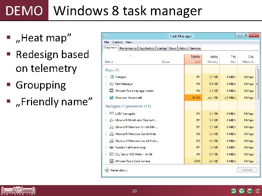Click the VMware Tools Core Service icon
The width and height of the screenshot is (262, 196).
[111, 161]
